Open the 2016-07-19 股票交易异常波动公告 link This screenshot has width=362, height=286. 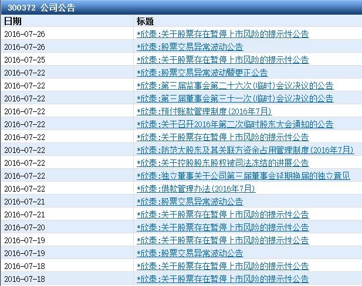(x=190, y=253)
